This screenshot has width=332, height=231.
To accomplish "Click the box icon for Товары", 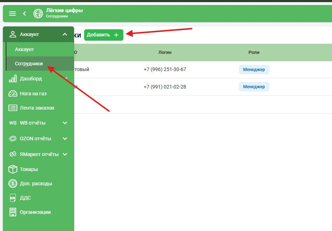I will click(13, 169).
